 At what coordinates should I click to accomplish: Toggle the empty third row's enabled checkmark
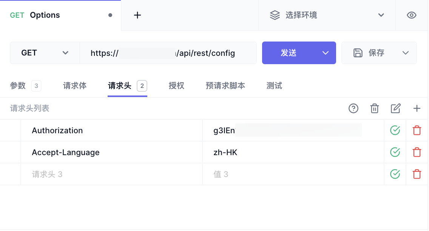coord(395,174)
